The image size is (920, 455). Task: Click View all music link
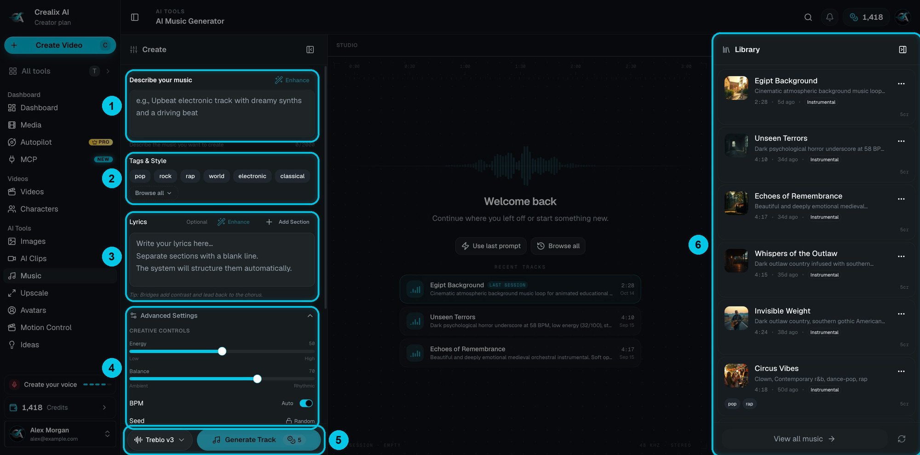pos(804,439)
